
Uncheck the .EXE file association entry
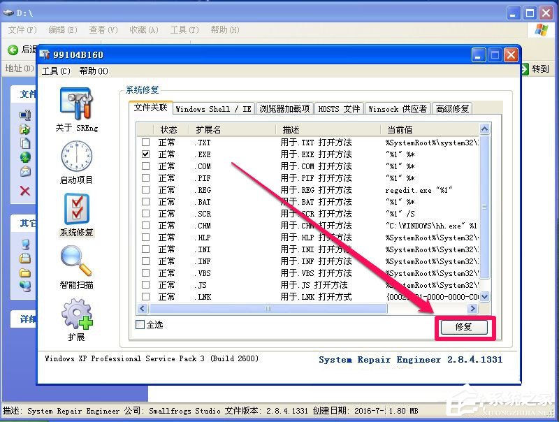(145, 154)
